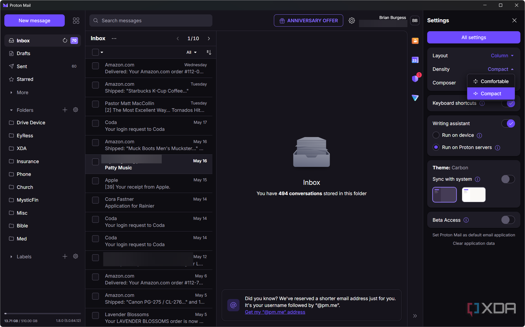Open the settings gear in the top bar
Screen dimensions: 525x327
pos(352,21)
